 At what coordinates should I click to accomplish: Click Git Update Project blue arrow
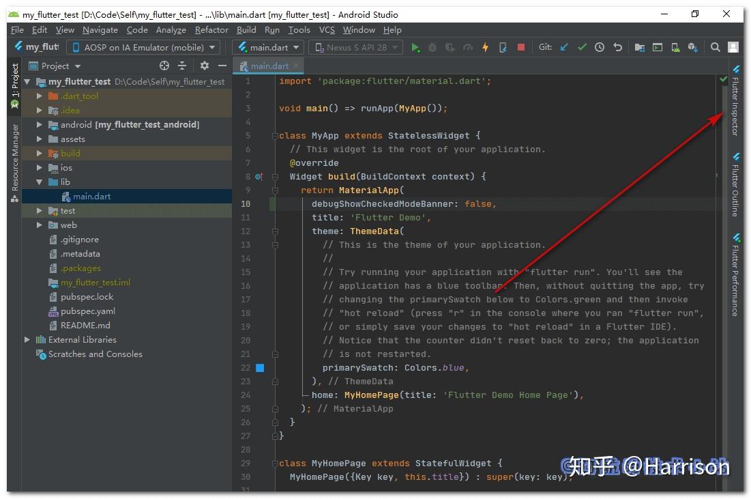(x=564, y=47)
